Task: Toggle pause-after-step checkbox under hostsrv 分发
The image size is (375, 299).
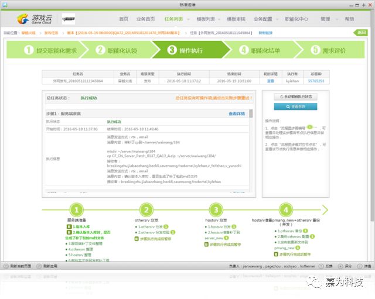Action: coord(206,245)
